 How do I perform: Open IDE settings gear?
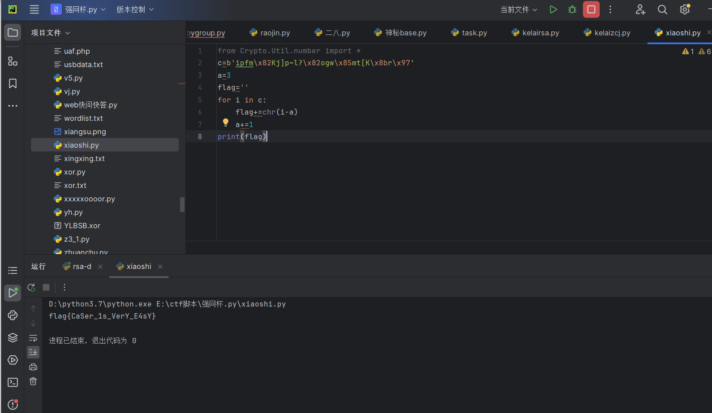point(685,9)
